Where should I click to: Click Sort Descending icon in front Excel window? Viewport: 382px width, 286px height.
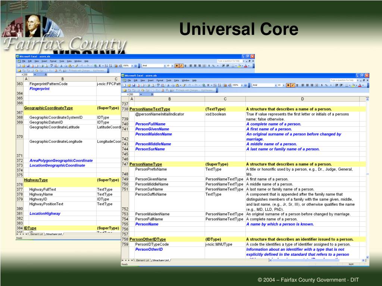pos(219,85)
